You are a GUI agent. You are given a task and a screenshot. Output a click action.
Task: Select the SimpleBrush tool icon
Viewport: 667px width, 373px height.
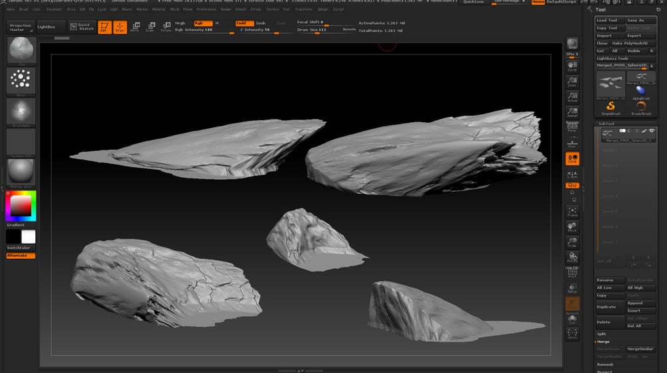(x=611, y=107)
